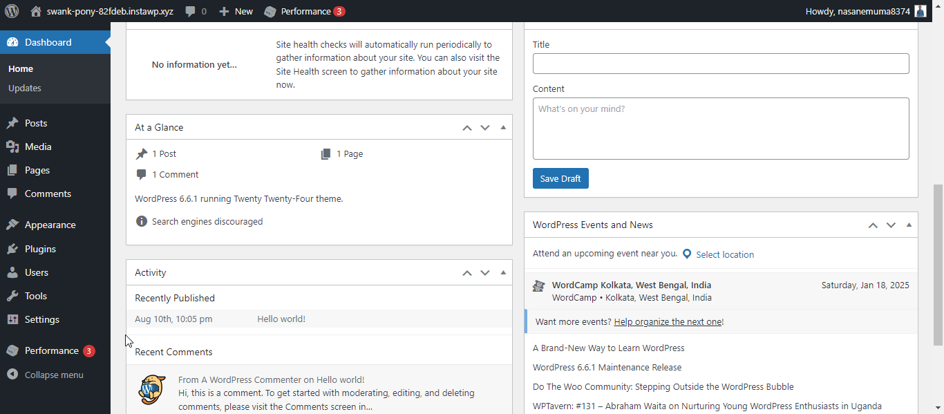Move At a Glance widget down
944x414 pixels.
pyautogui.click(x=484, y=127)
